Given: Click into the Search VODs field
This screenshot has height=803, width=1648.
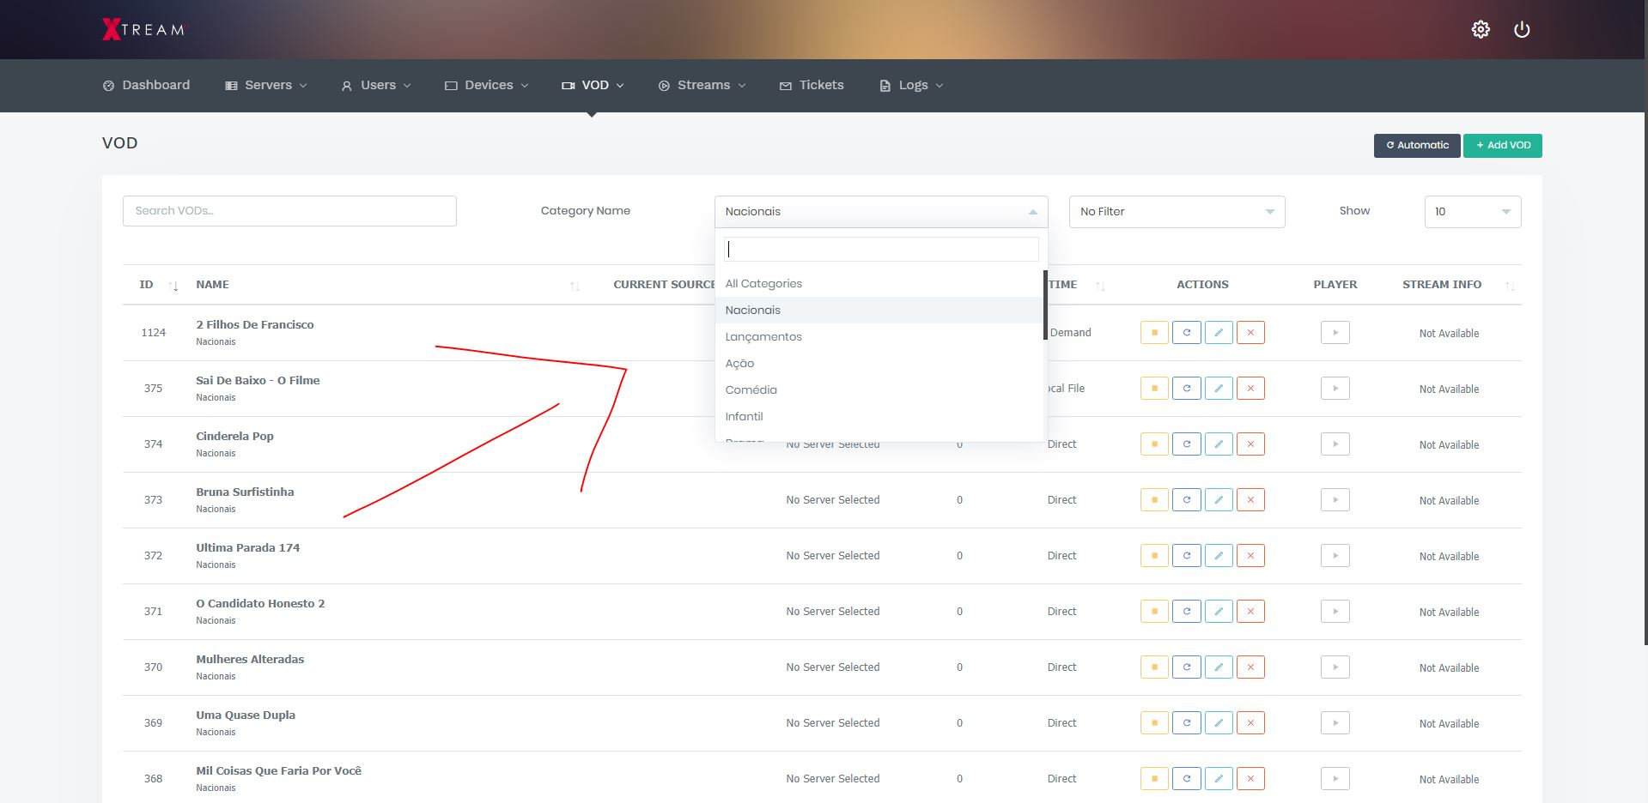Looking at the screenshot, I should [x=289, y=211].
